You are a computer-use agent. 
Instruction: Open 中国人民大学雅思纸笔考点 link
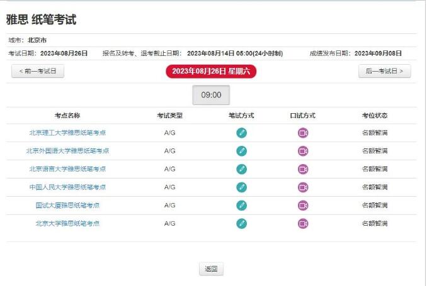pos(67,187)
